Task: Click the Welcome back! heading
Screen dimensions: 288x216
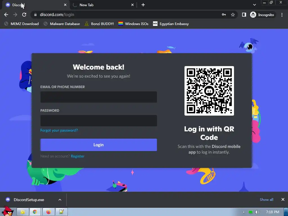Action: pyautogui.click(x=99, y=67)
